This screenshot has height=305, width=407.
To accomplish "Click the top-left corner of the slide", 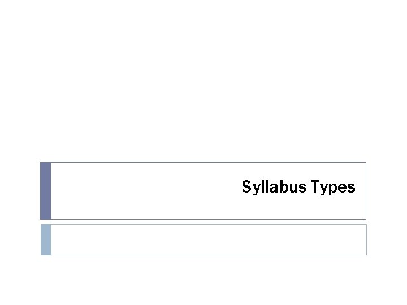I will pyautogui.click(x=2, y=2).
